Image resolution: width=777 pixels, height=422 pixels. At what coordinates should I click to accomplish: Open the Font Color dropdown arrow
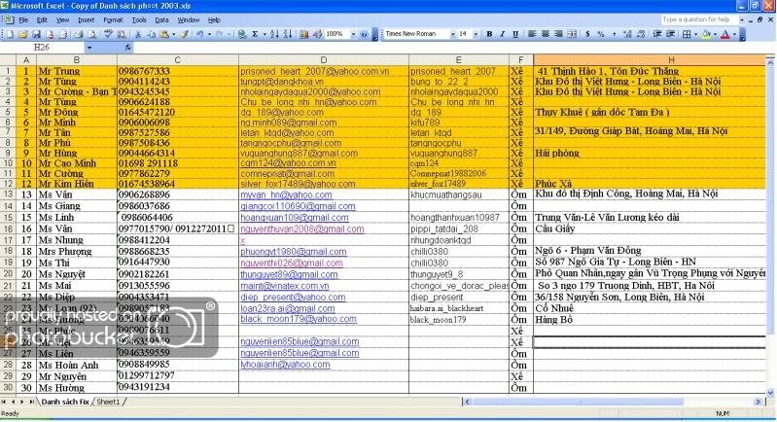(734, 34)
